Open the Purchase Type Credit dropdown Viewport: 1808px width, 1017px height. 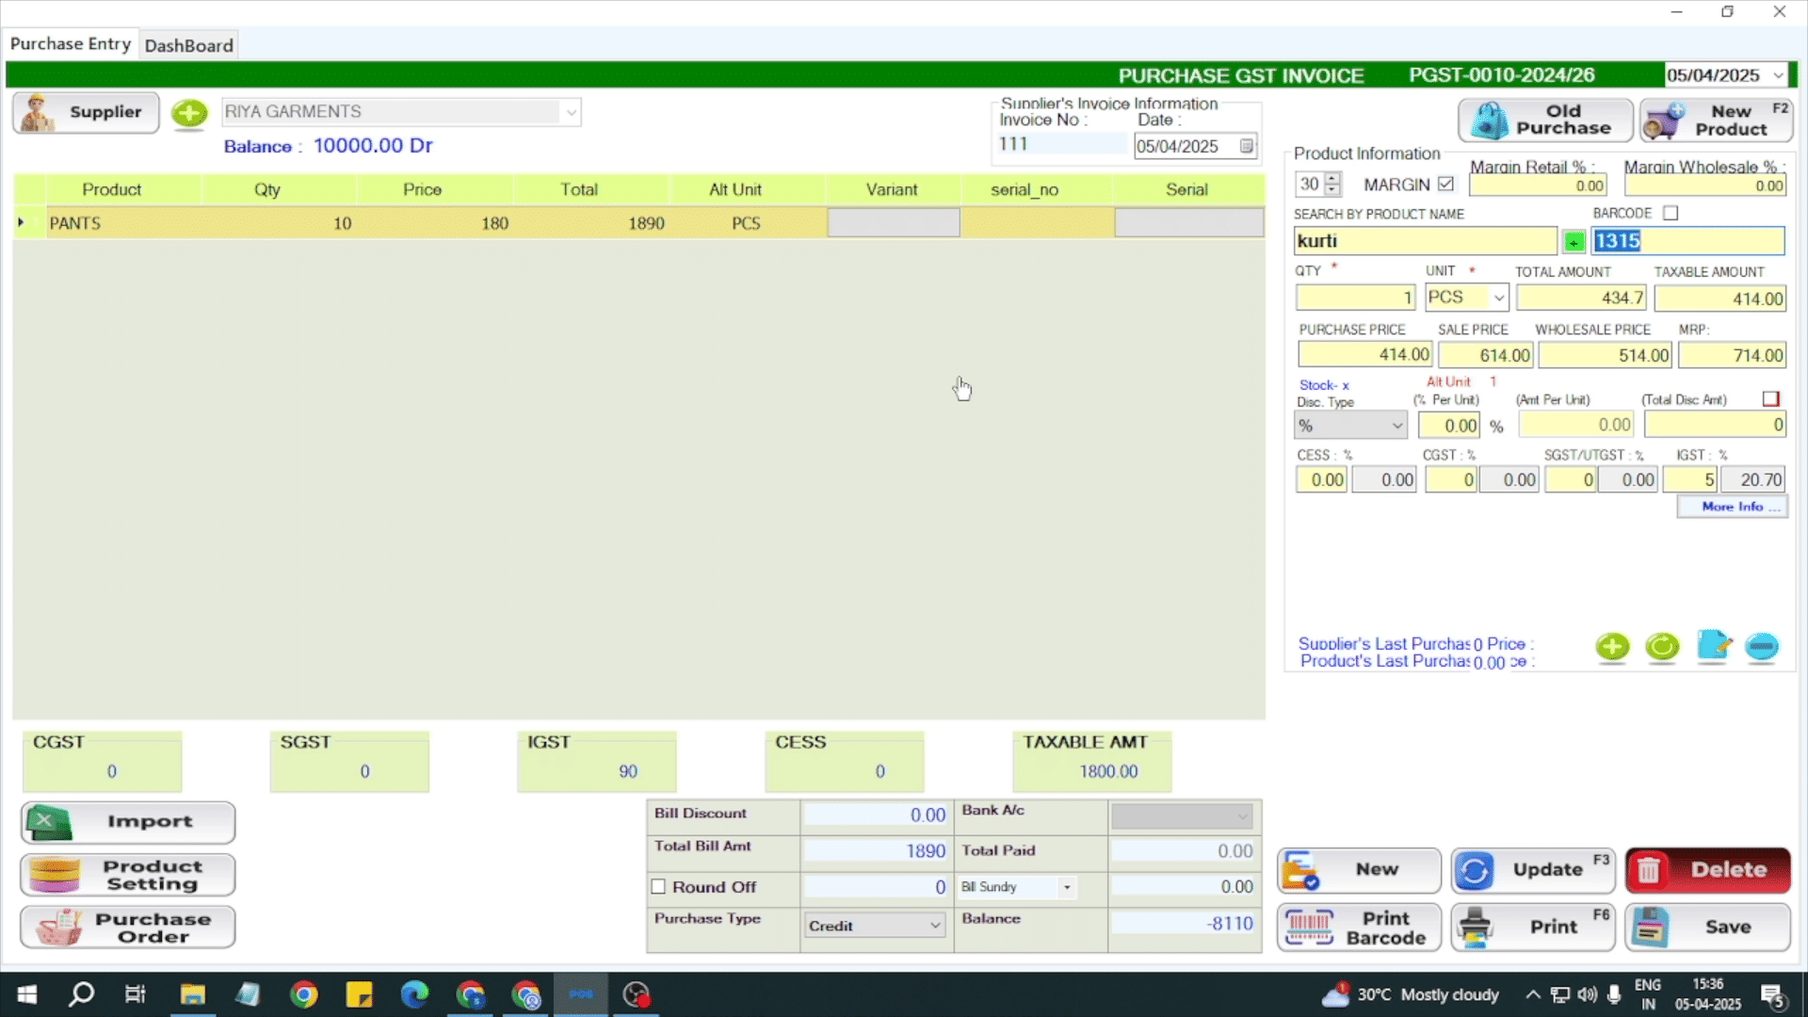pyautogui.click(x=934, y=926)
